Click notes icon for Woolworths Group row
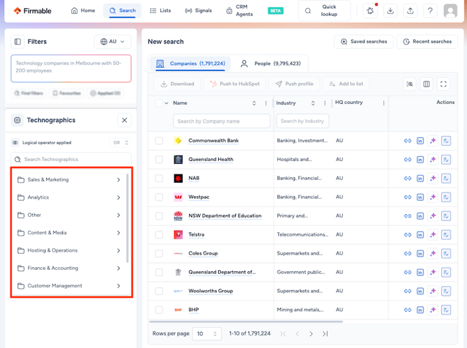 tap(446, 291)
